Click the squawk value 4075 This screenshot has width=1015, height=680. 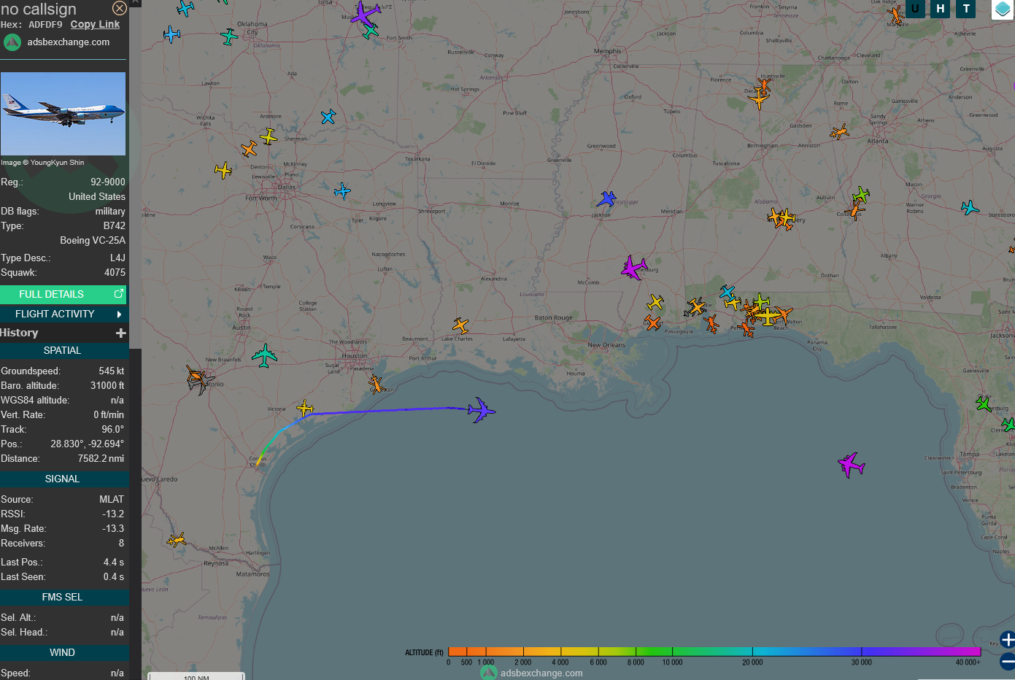pos(115,273)
